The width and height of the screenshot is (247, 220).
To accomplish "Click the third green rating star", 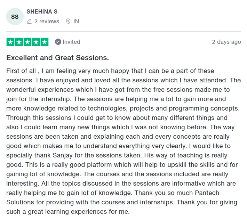I will pyautogui.click(x=27, y=42).
